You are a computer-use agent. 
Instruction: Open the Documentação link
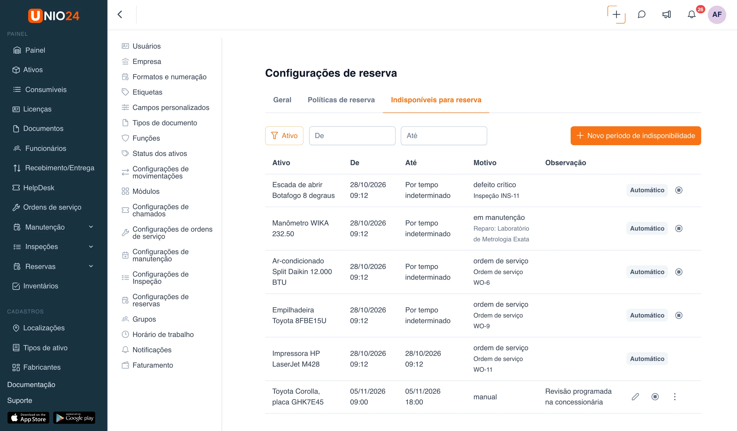31,384
